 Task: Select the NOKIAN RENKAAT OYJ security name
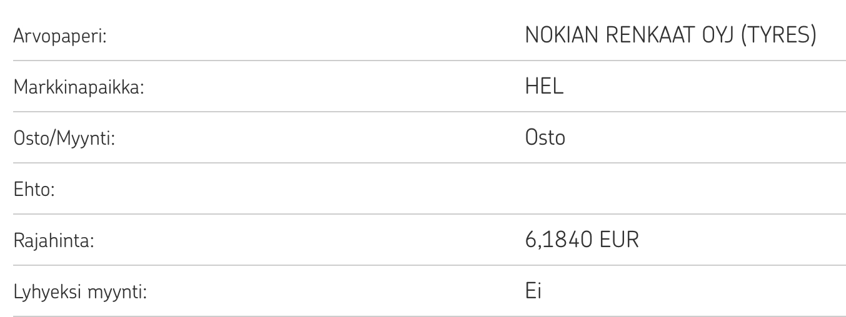(629, 36)
